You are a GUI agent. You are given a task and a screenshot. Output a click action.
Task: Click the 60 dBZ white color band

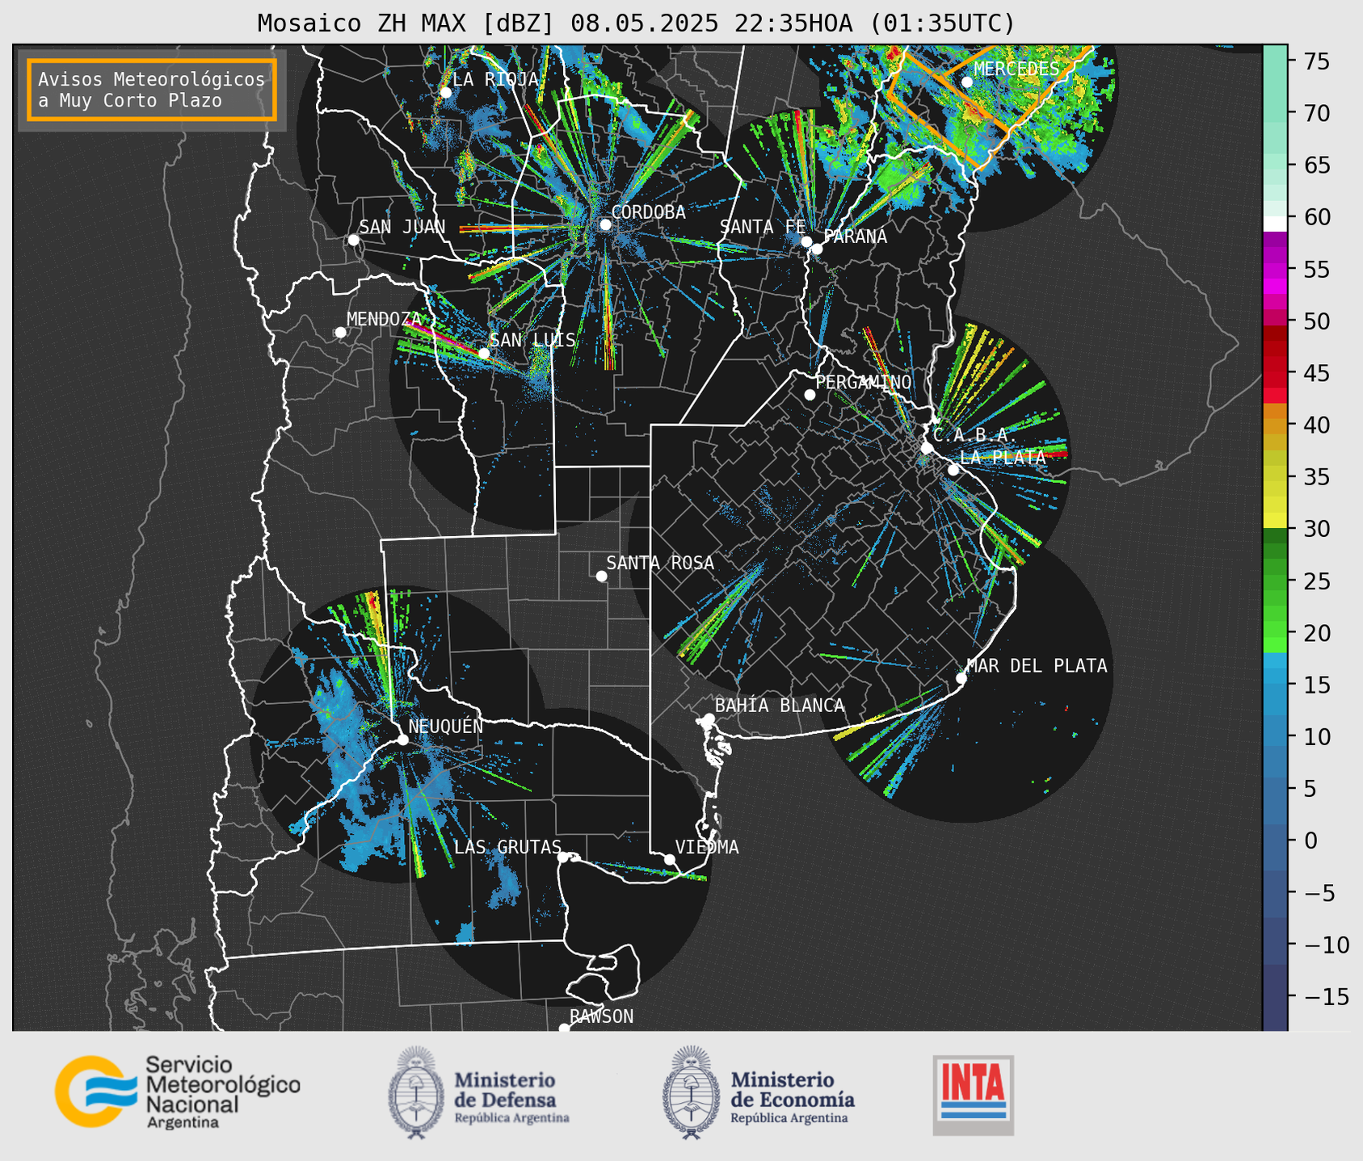pyautogui.click(x=1275, y=224)
